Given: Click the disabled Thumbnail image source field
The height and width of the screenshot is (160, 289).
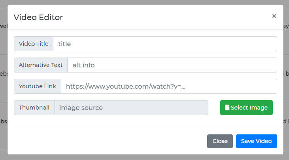Looking at the screenshot, I should click(131, 108).
